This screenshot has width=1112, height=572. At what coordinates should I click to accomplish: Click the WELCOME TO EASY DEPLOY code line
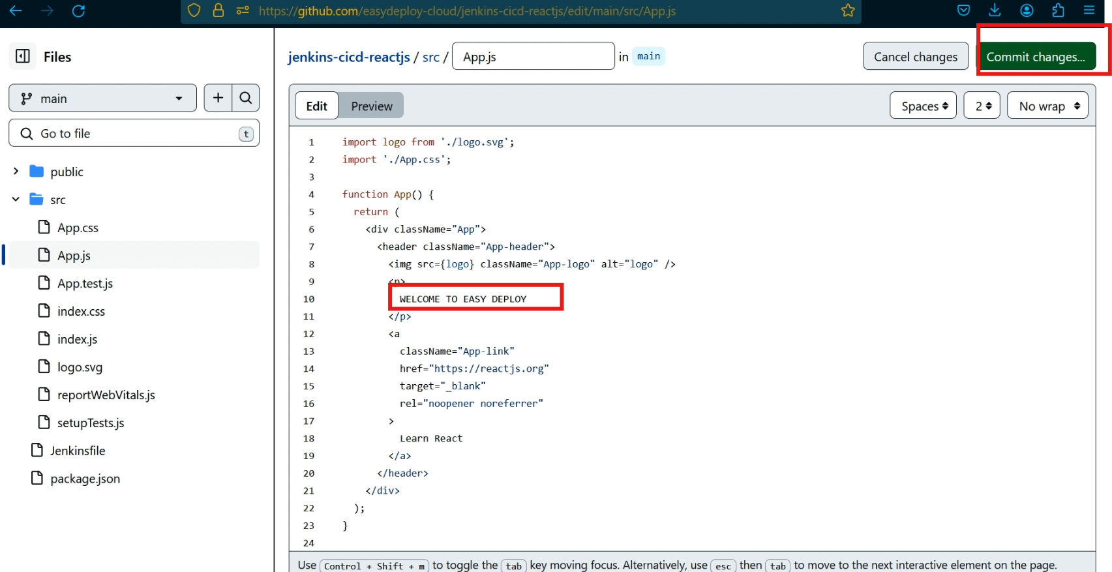(462, 299)
